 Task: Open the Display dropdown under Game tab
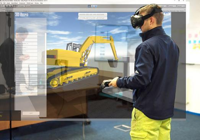3,11
